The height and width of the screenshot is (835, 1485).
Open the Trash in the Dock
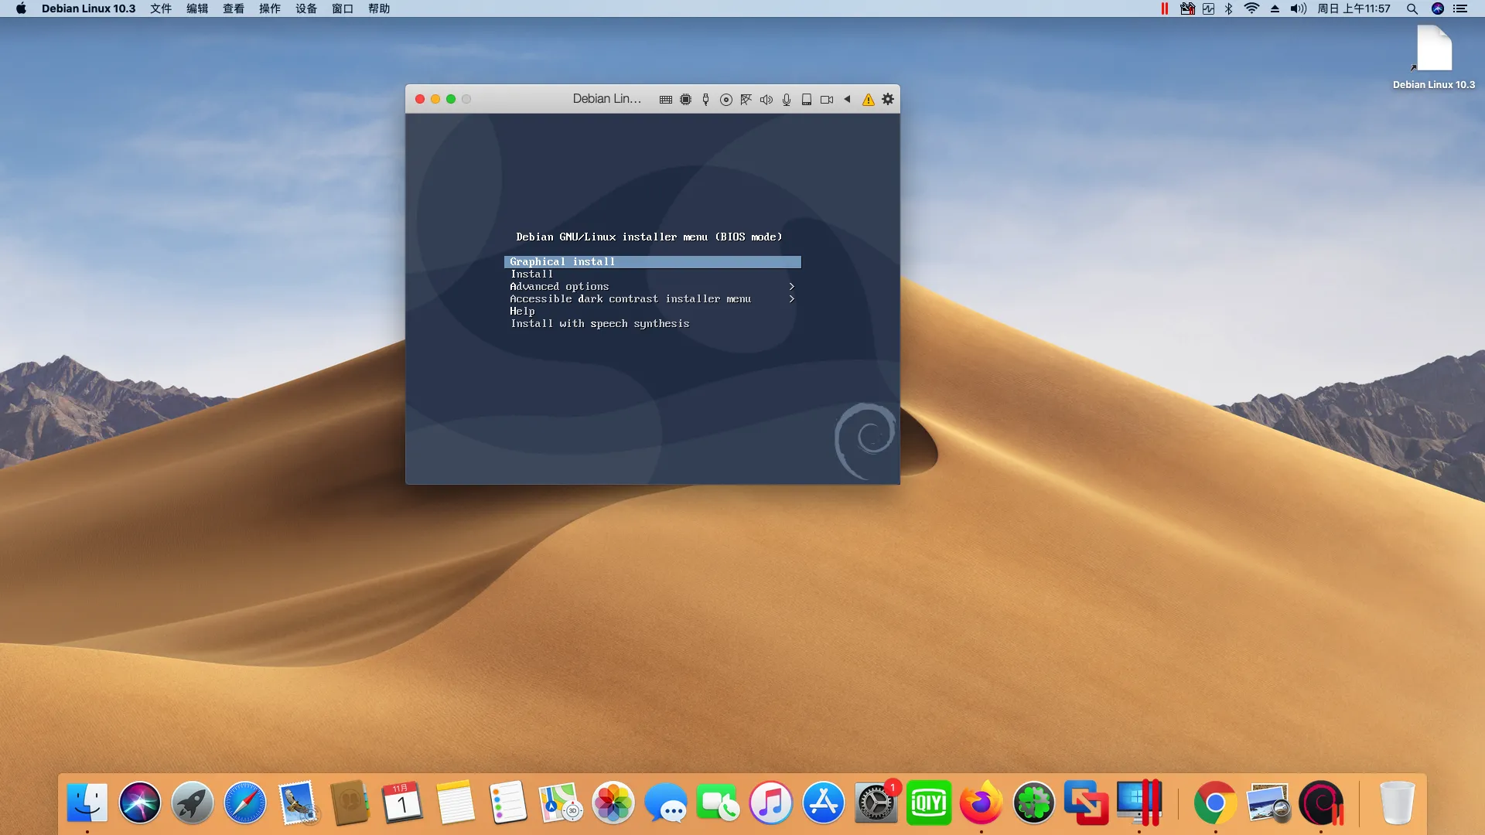[x=1397, y=803]
